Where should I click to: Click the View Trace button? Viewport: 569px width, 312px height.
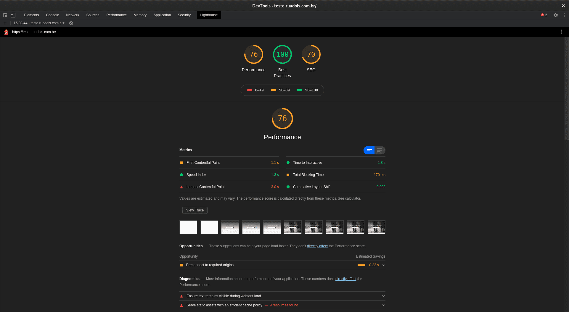point(195,210)
